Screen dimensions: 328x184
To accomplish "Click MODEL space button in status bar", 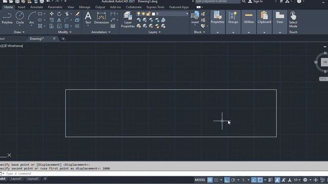I will [x=200, y=180].
